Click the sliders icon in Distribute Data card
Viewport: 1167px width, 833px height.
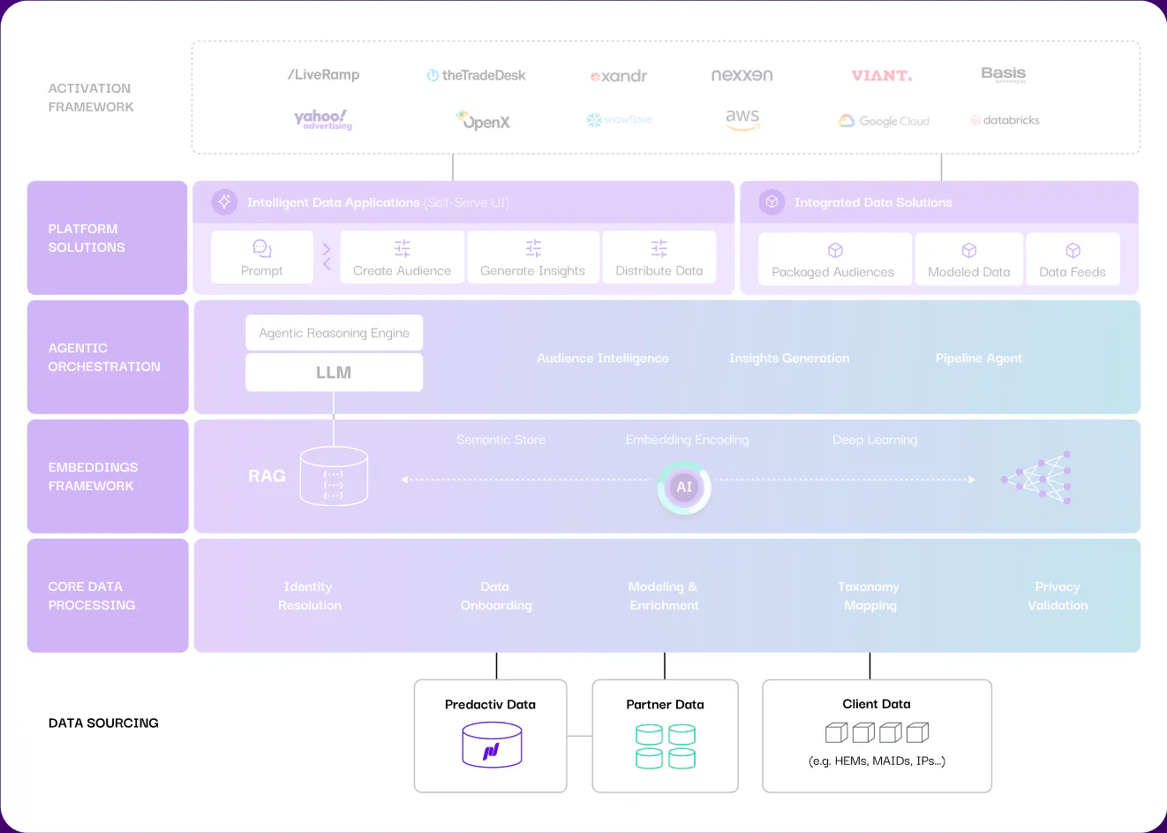(x=659, y=248)
